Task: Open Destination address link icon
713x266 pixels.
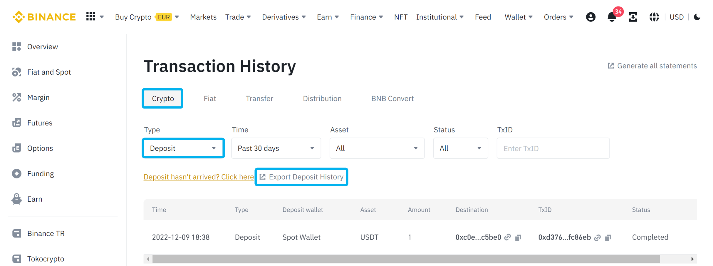Action: (508, 237)
